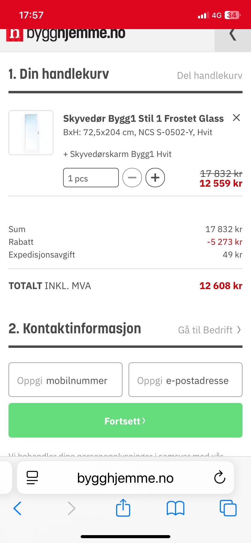Tap the back chevron in site header
This screenshot has height=543, width=251.
(233, 35)
